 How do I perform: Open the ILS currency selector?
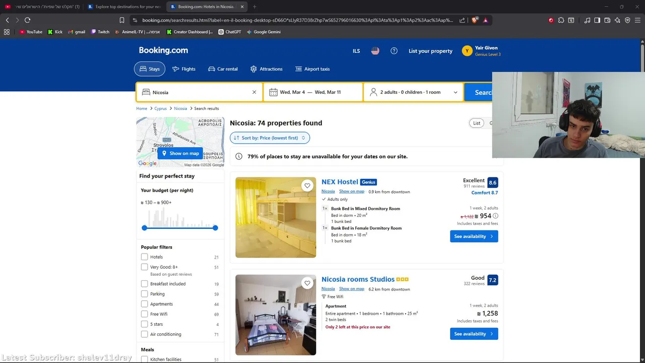coord(356,51)
